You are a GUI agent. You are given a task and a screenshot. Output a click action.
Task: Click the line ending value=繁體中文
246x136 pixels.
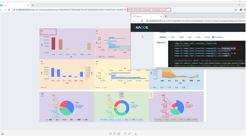(202, 56)
